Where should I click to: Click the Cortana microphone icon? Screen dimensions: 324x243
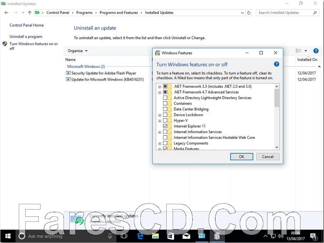pos(110,236)
